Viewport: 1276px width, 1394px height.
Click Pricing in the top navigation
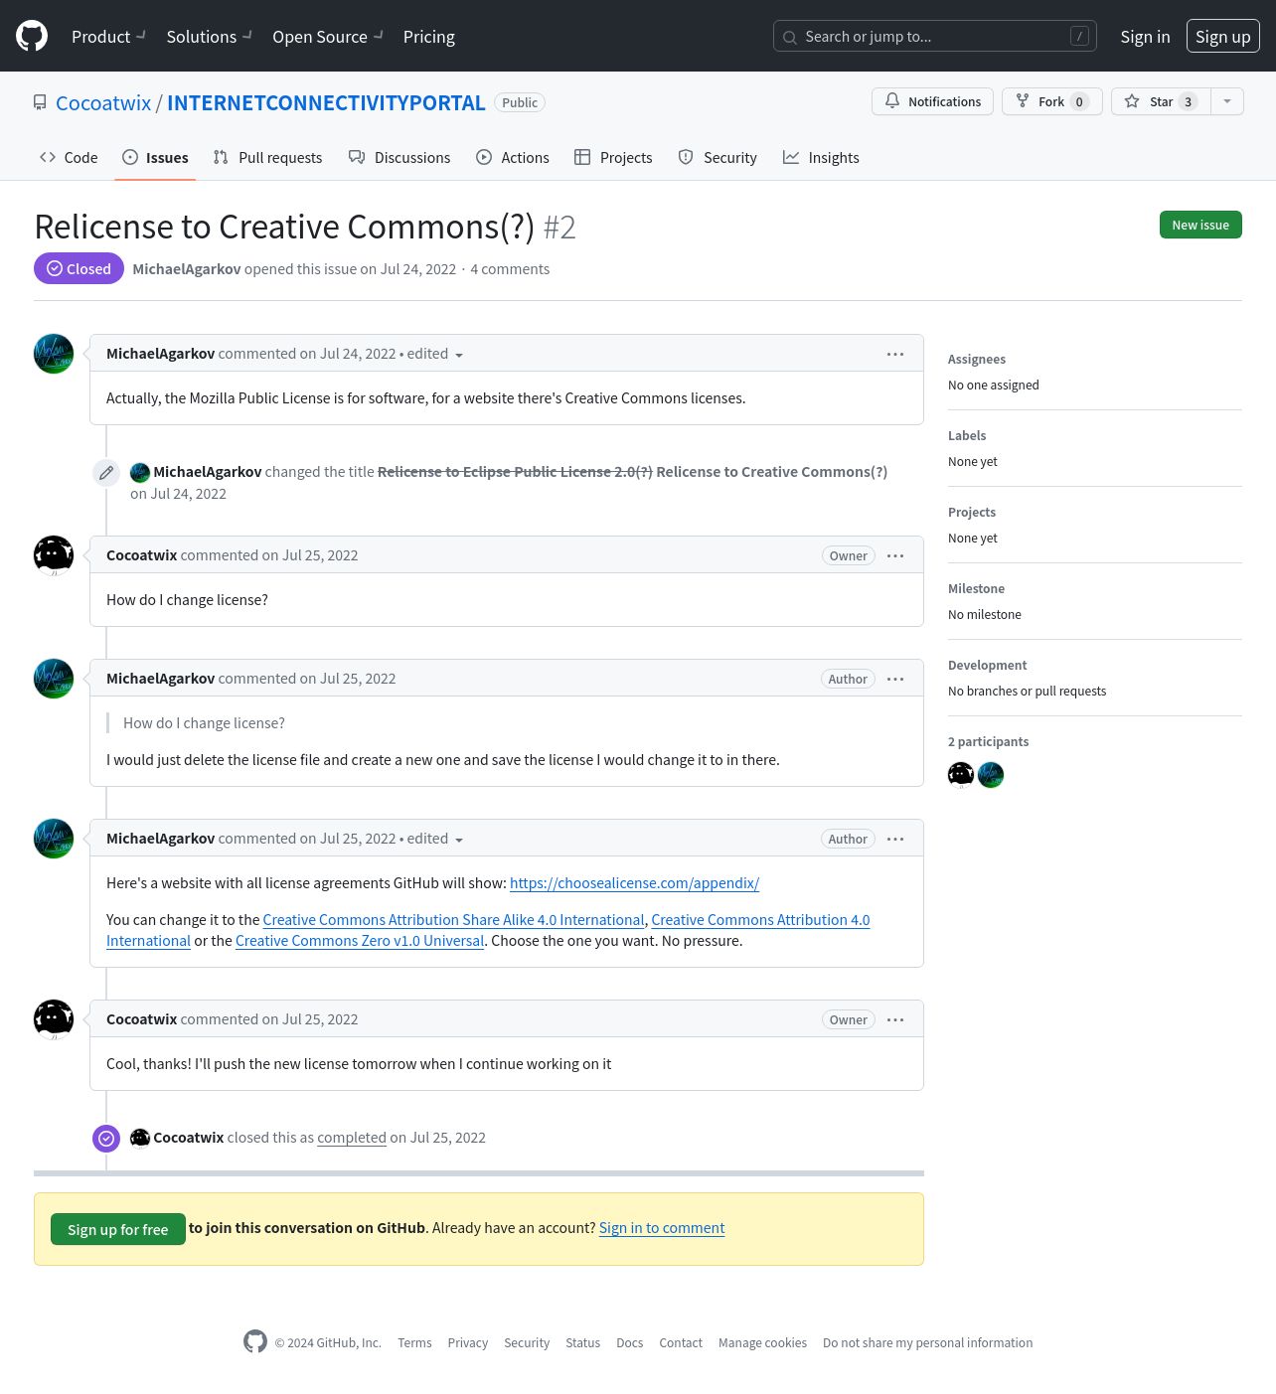coord(429,37)
